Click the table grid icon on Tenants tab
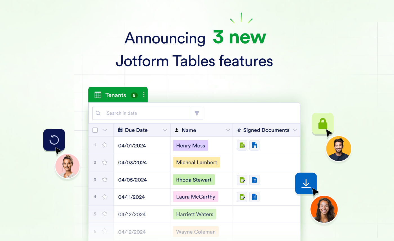This screenshot has width=394, height=241. click(x=98, y=95)
